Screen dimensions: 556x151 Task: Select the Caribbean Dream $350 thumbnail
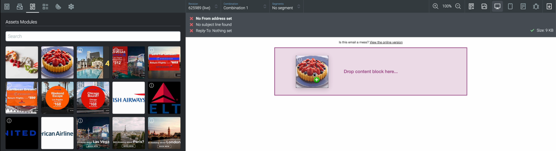[22, 98]
